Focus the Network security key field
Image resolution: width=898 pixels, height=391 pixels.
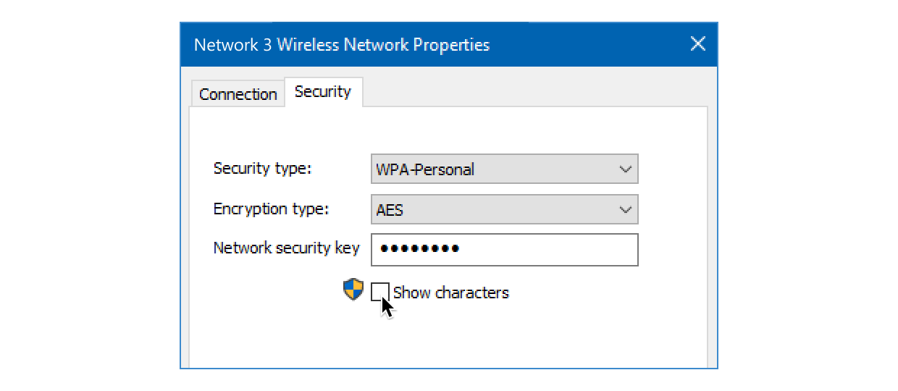tap(504, 249)
